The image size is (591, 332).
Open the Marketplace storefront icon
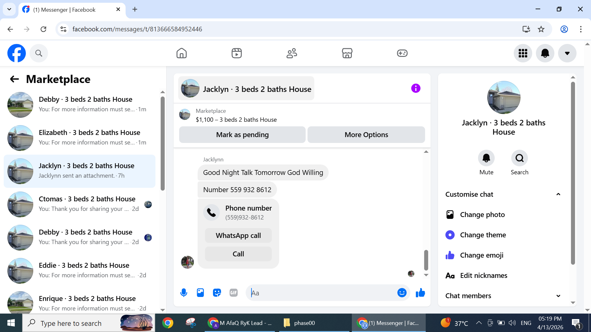click(x=347, y=53)
